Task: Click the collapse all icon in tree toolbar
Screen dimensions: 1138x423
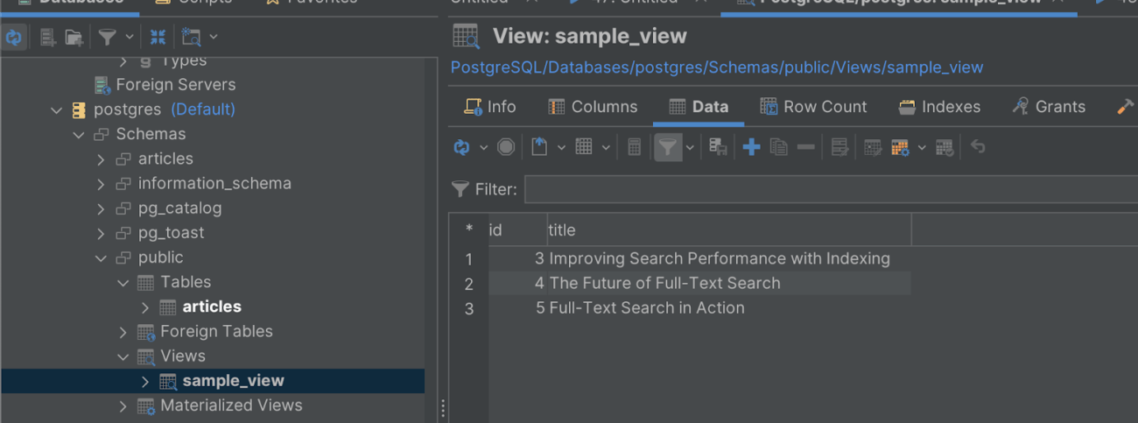Action: pos(158,37)
